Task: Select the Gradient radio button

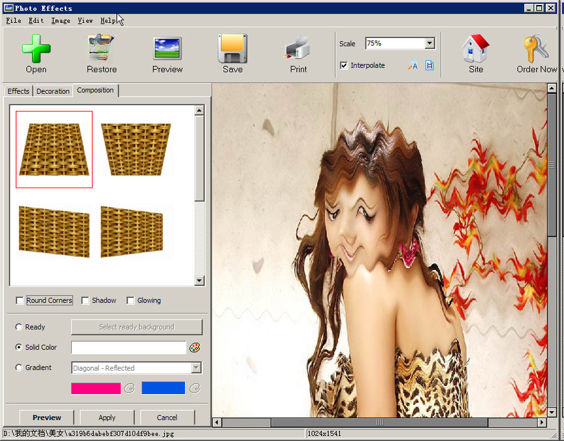Action: 18,367
